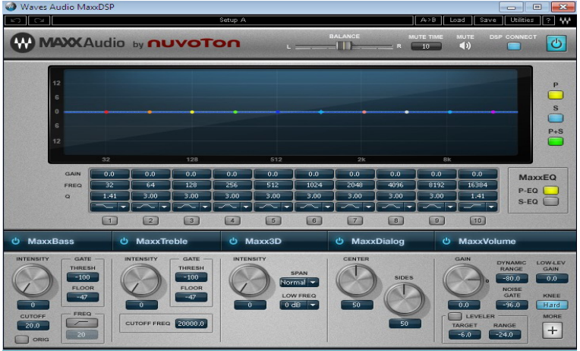Open band 2 filter type dropdown arrow

(x=165, y=207)
